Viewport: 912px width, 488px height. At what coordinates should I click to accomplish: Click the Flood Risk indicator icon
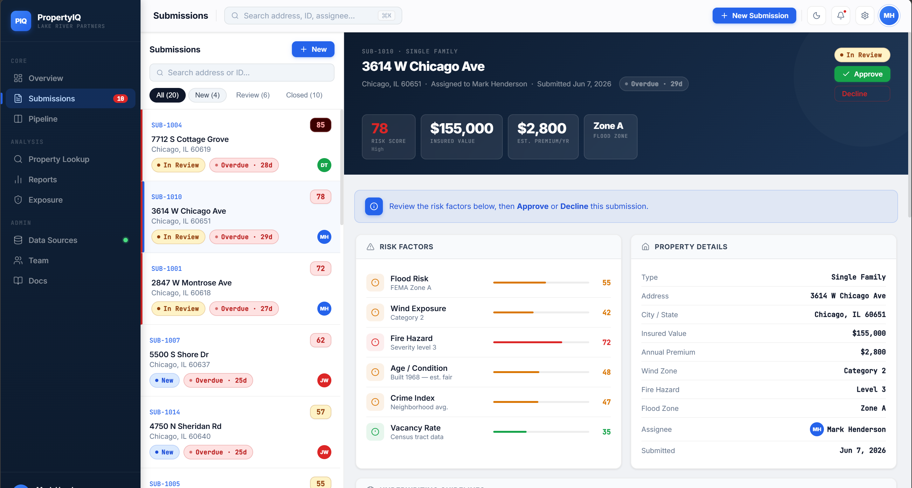[375, 283]
